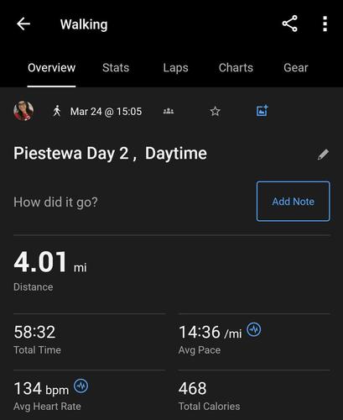Select the Overview tab
Viewport: 343px width, 420px height.
tap(51, 68)
